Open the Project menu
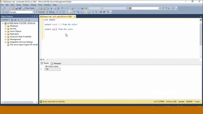203x114 pixels. pos(26,5)
